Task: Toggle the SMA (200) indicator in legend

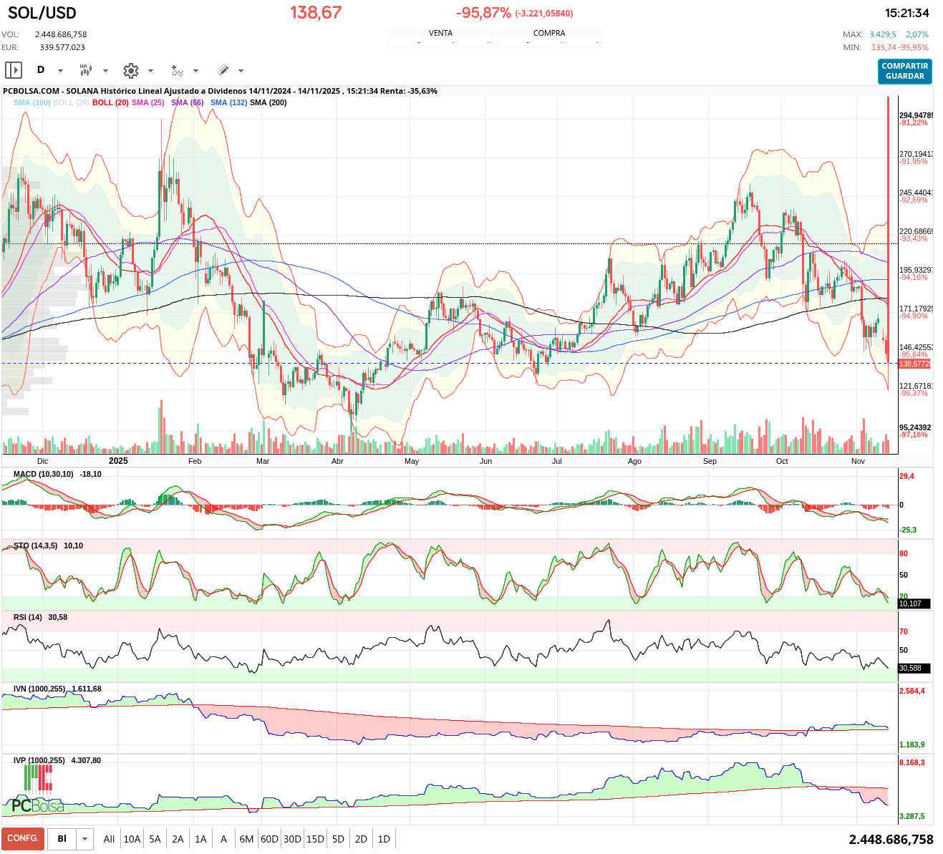Action: (268, 102)
